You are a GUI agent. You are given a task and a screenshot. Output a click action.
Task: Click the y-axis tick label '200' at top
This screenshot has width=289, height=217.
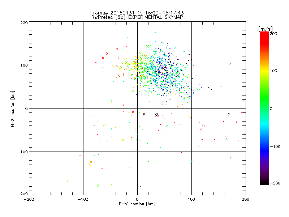point(24,23)
